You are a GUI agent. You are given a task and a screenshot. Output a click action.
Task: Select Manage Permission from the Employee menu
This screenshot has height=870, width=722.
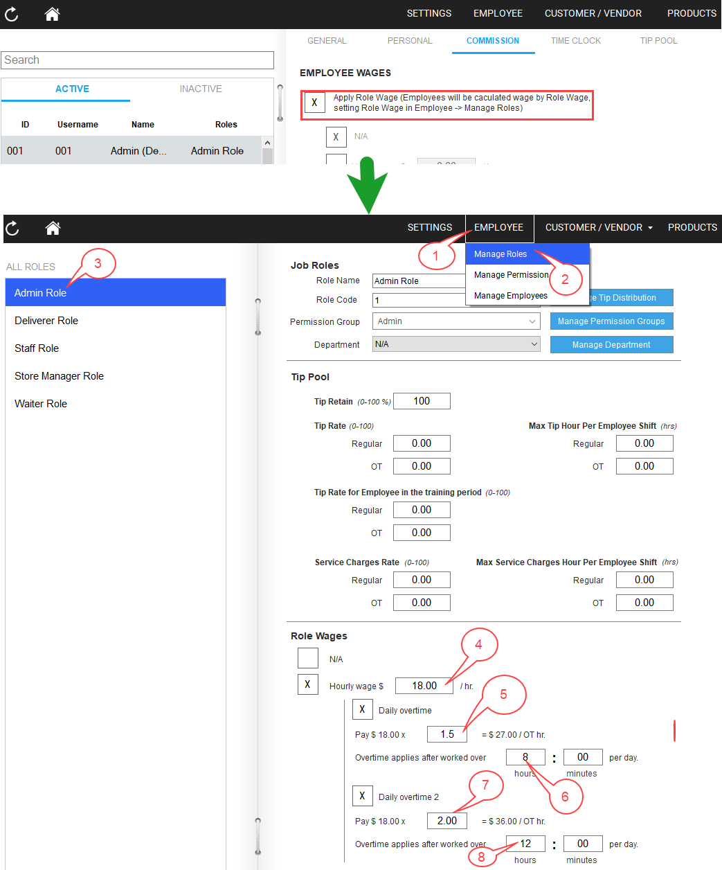pos(510,274)
